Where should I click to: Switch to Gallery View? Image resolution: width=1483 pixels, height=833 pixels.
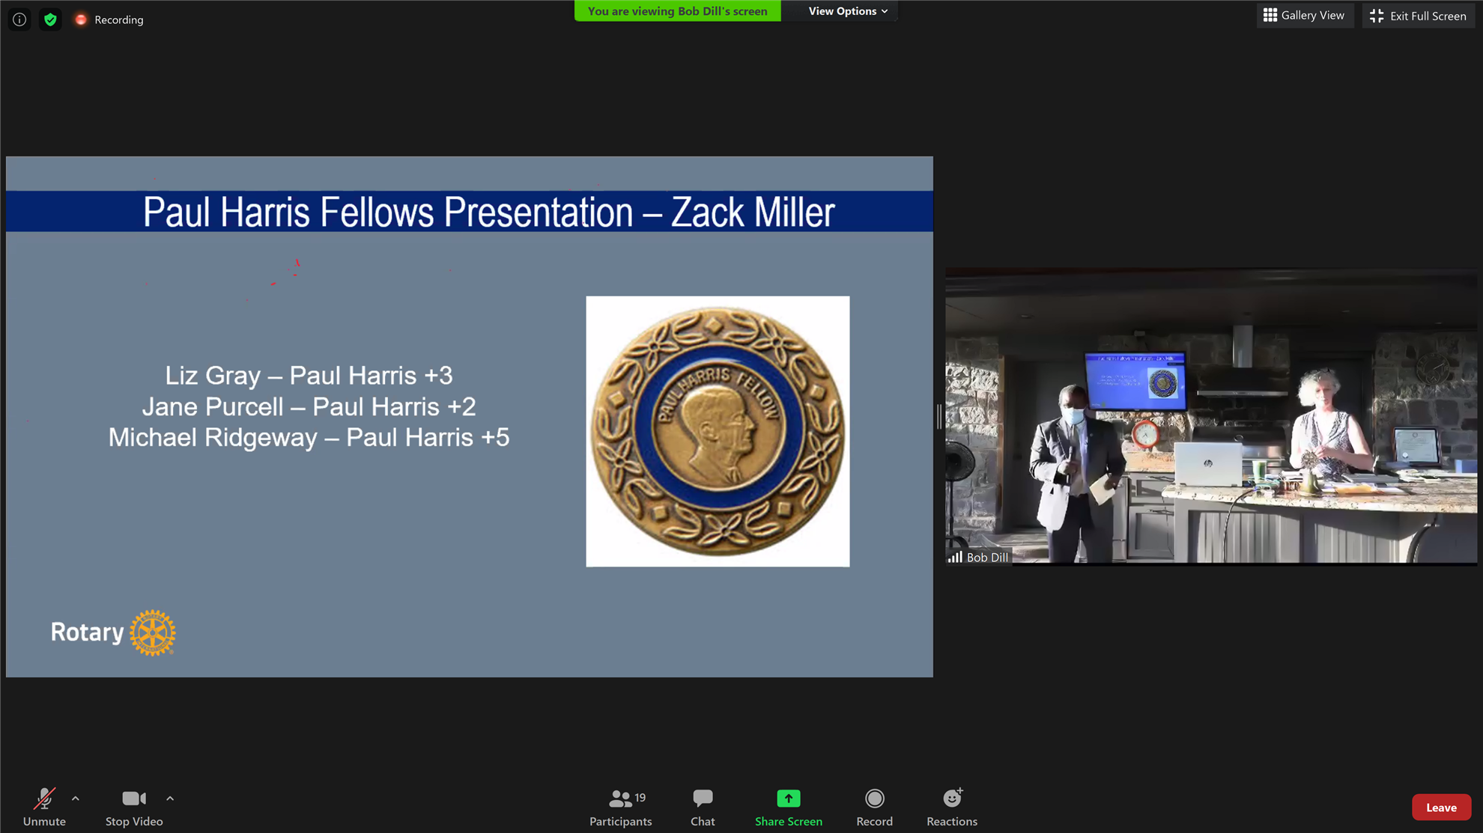coord(1304,15)
